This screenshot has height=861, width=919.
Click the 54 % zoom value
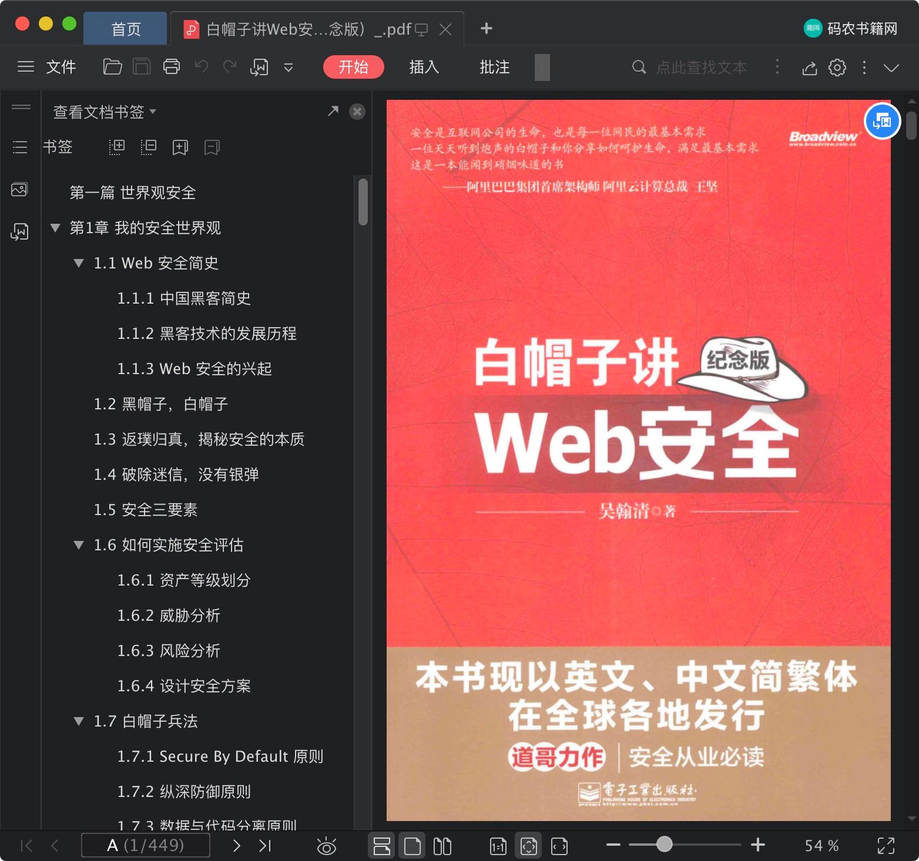point(821,846)
